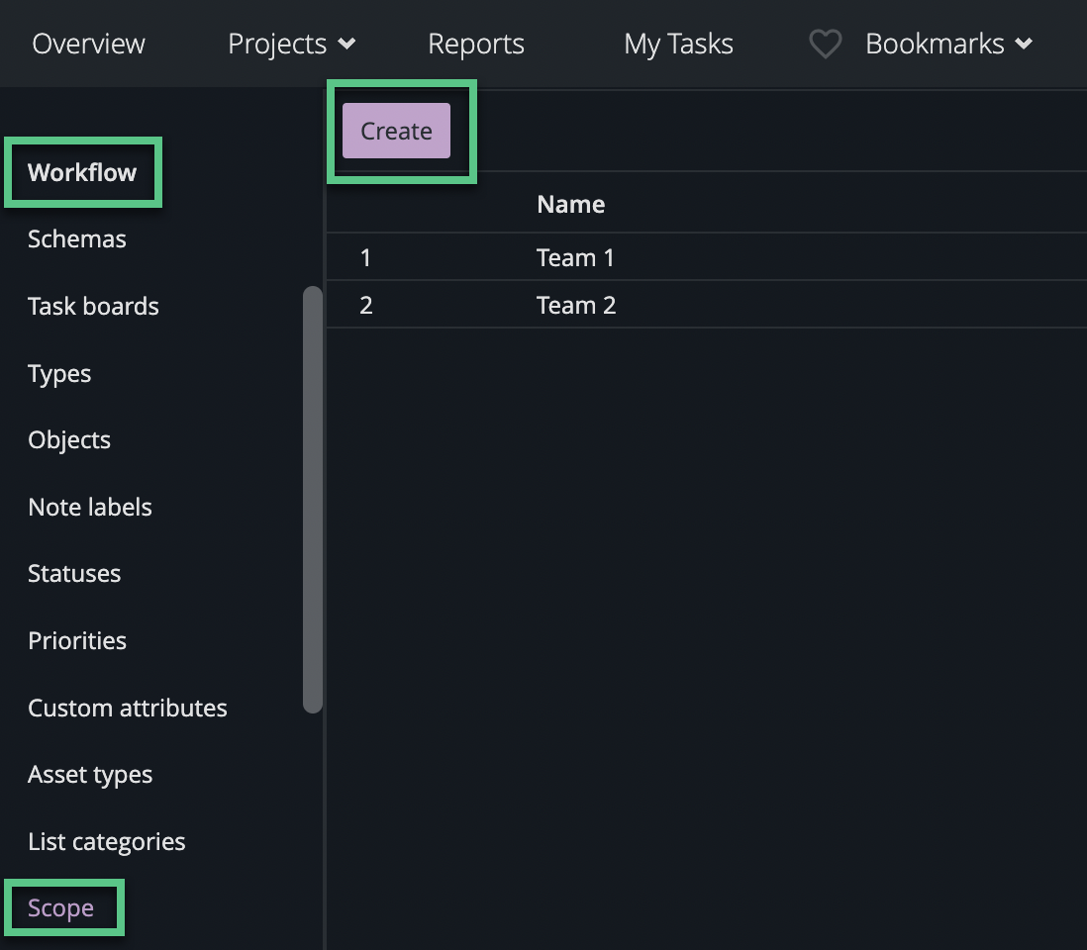Open the Task boards settings
This screenshot has height=950, width=1087.
pos(93,306)
